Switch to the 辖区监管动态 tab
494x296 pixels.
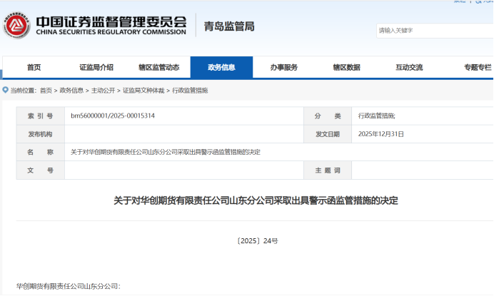click(x=158, y=67)
